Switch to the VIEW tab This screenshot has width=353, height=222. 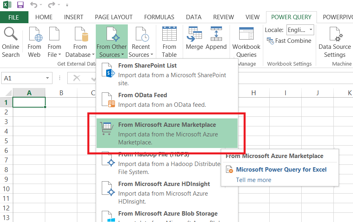tap(252, 17)
